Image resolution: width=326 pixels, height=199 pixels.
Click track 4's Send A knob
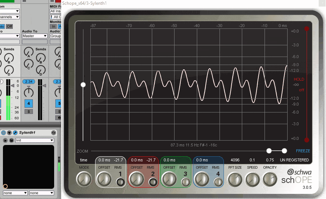pos(29,52)
